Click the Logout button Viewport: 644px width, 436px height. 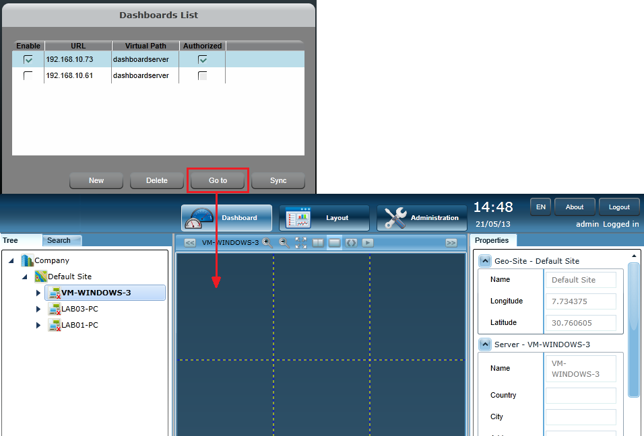click(x=619, y=207)
